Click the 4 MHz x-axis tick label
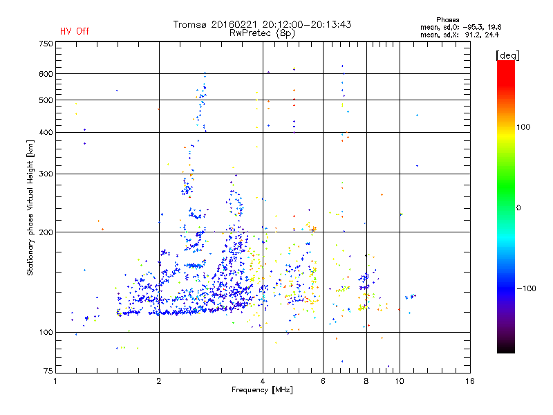 pos(263,381)
